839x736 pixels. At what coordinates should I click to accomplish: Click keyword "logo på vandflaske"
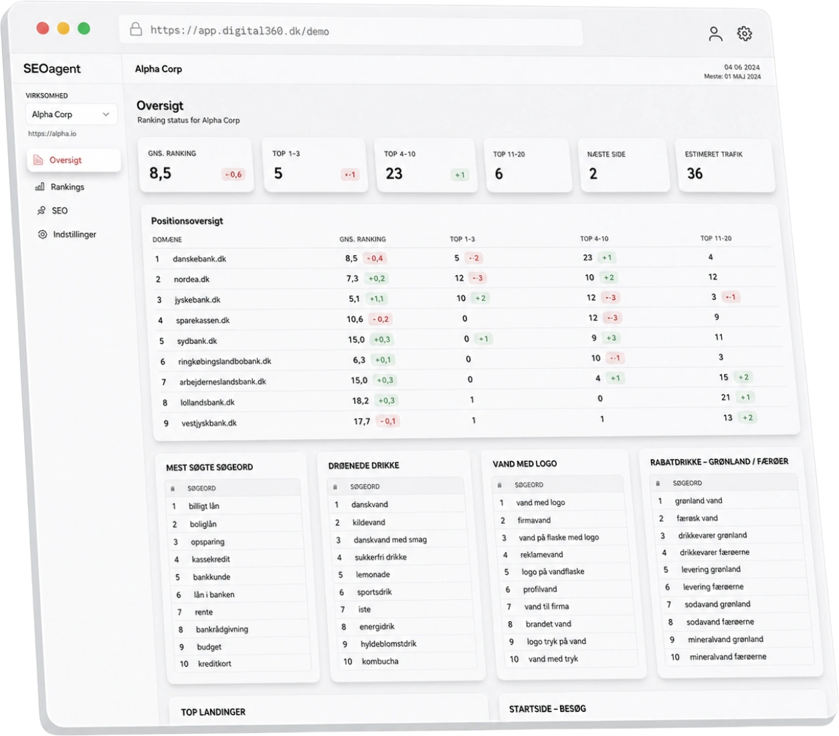coord(553,571)
